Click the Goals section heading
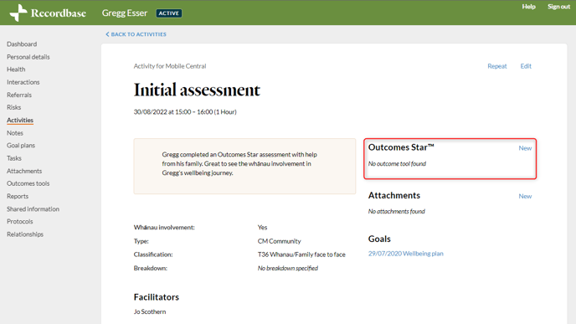 (x=379, y=239)
